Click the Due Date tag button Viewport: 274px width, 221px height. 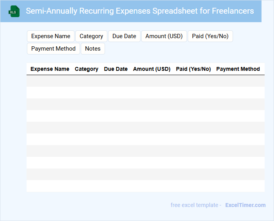click(124, 36)
